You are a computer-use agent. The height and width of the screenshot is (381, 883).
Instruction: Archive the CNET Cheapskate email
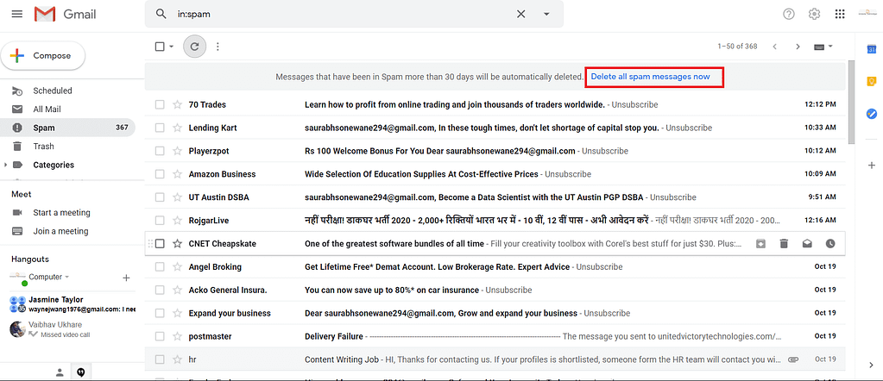tap(760, 244)
